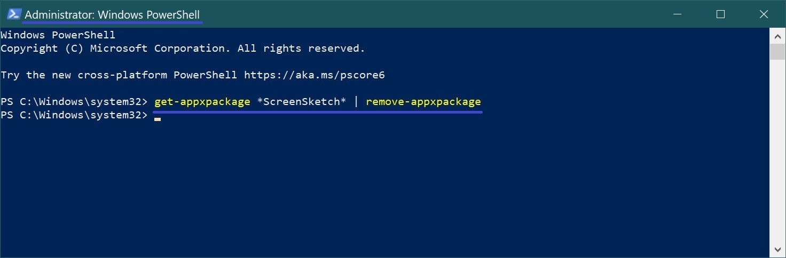Click the *ScreenSketch* argument
Viewport: 786px width, 258px height.
(x=302, y=102)
